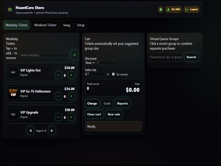Screen dimensions: 221x166
Task: Click the Sales tax percentage field
Action: [x=95, y=74]
